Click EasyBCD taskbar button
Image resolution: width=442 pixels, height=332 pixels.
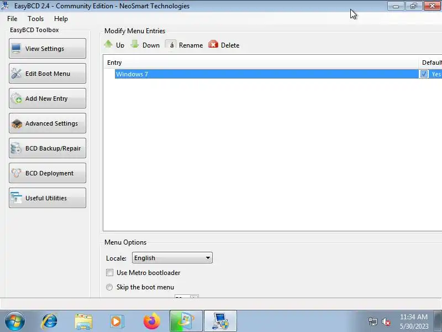[220, 321]
